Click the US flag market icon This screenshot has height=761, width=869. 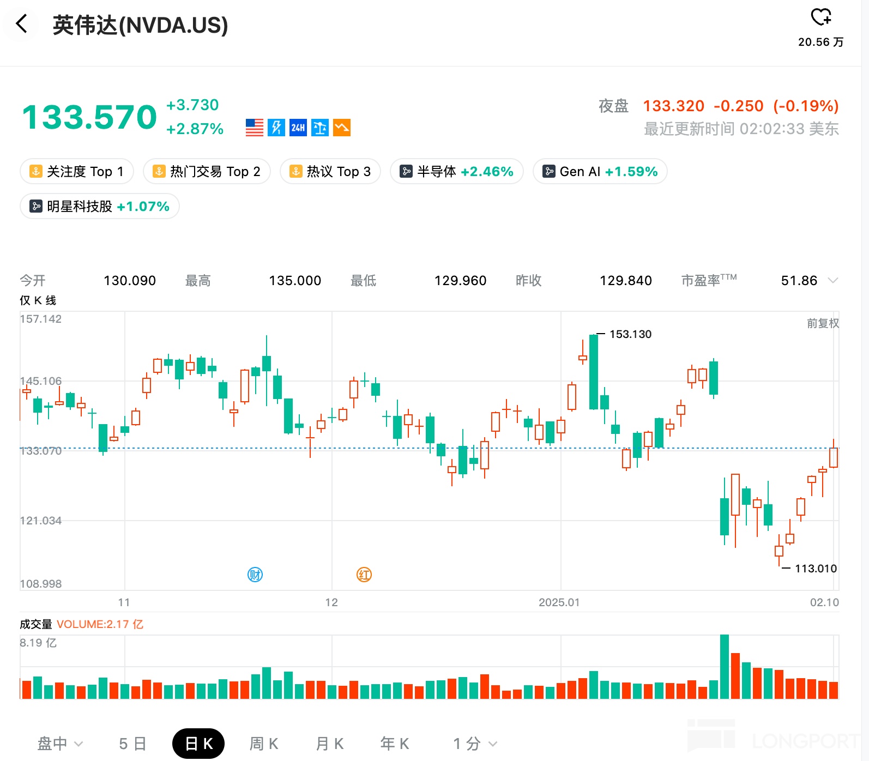pyautogui.click(x=255, y=128)
